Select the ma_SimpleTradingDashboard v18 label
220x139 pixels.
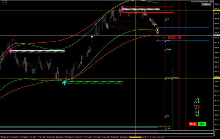pyautogui.click(x=201, y=2)
